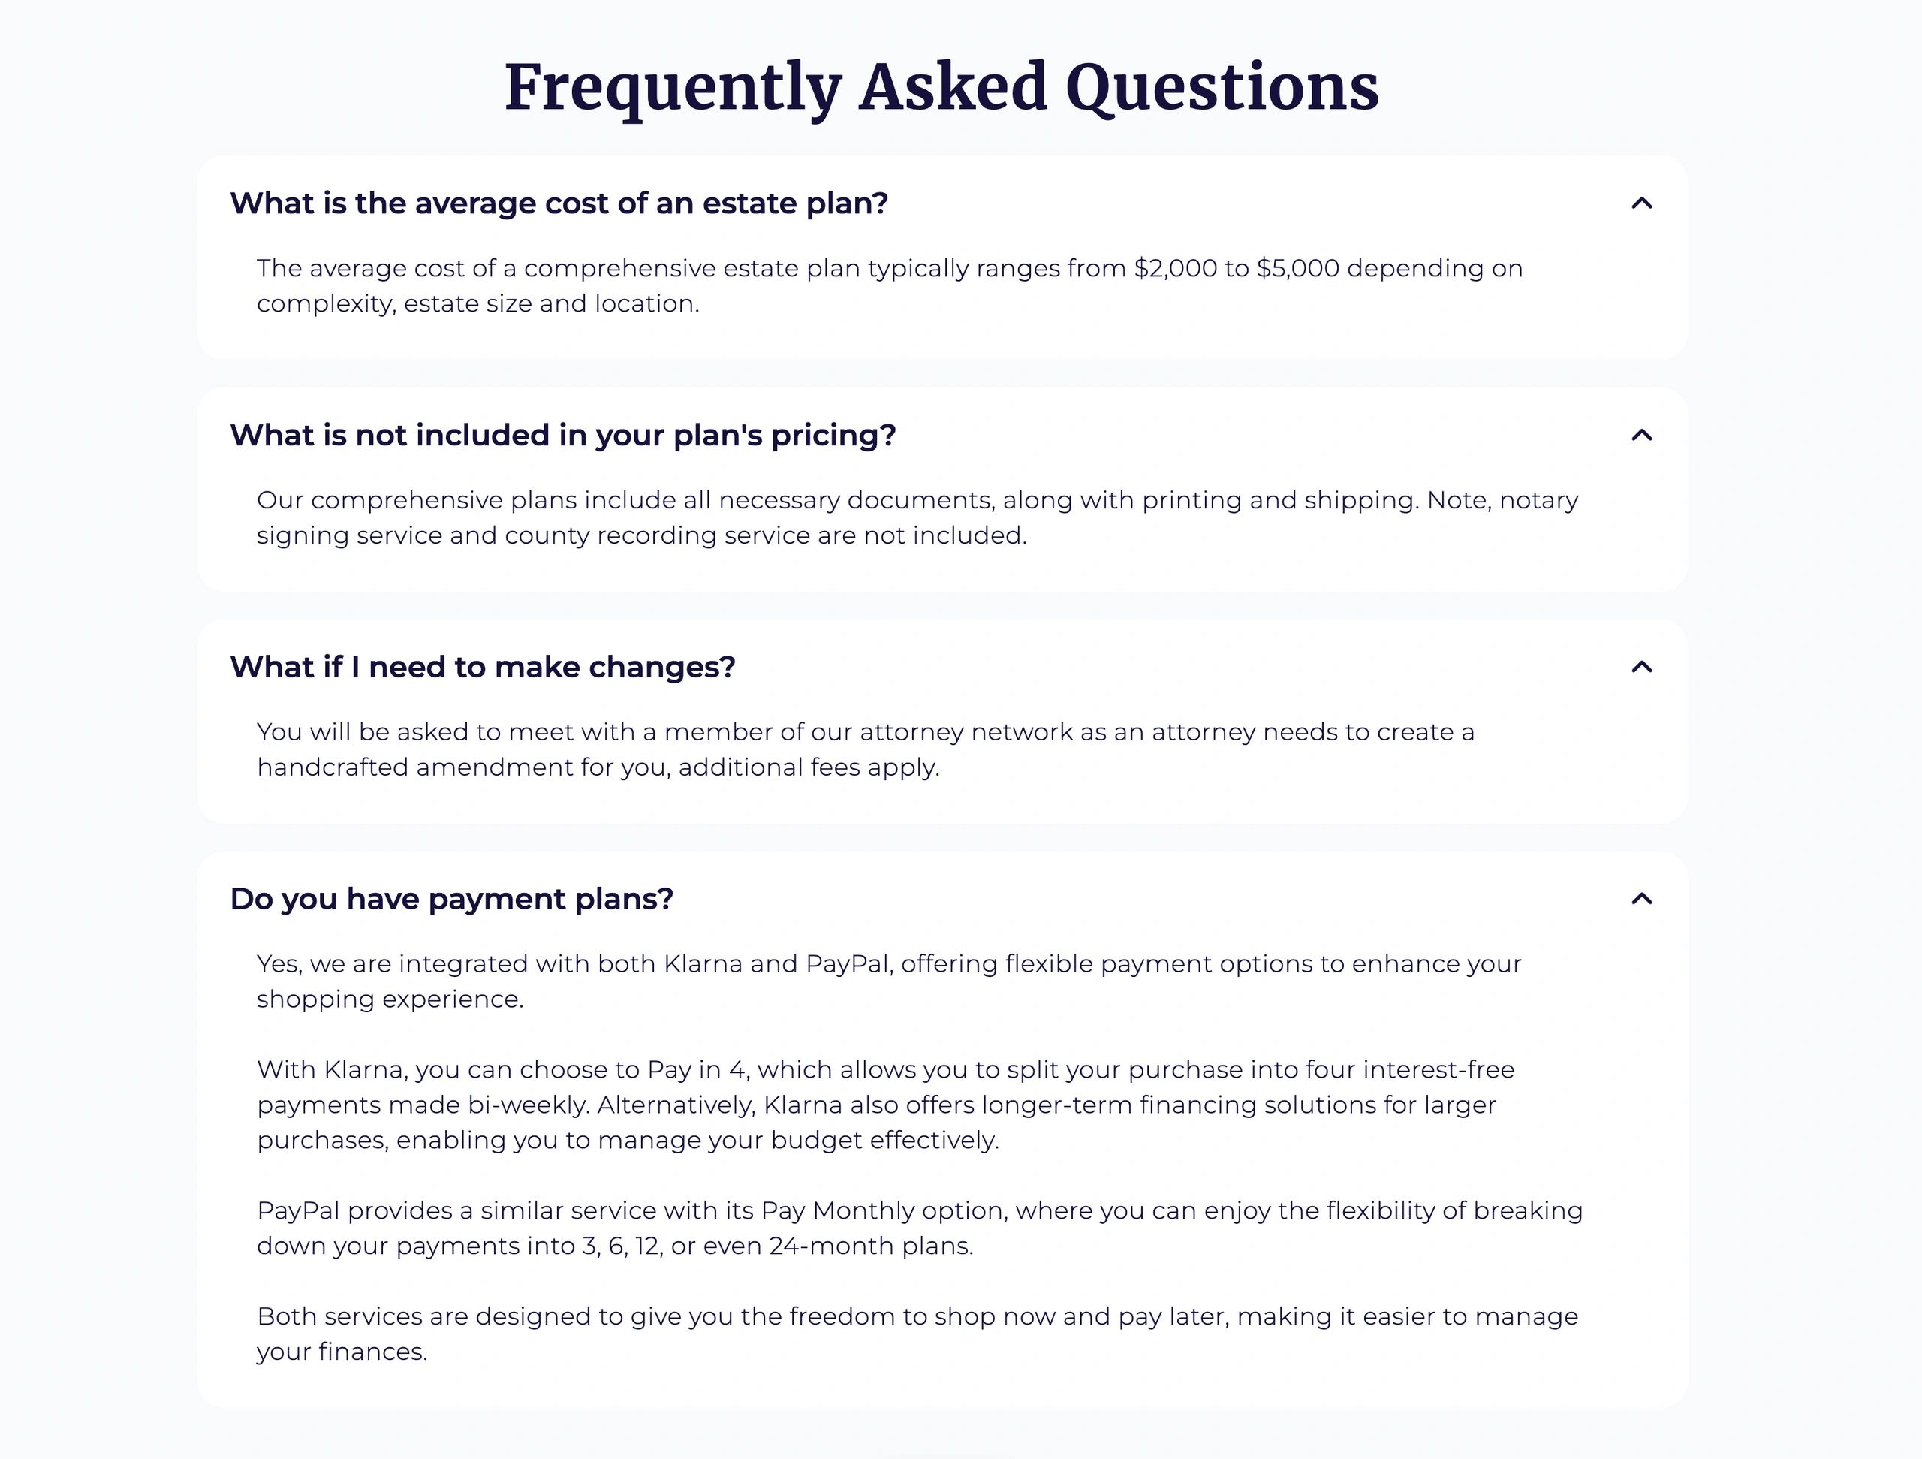Viewport: 1922px width, 1459px height.
Task: Click 'What is the average cost of an estate plan?' heading
Action: tap(559, 203)
